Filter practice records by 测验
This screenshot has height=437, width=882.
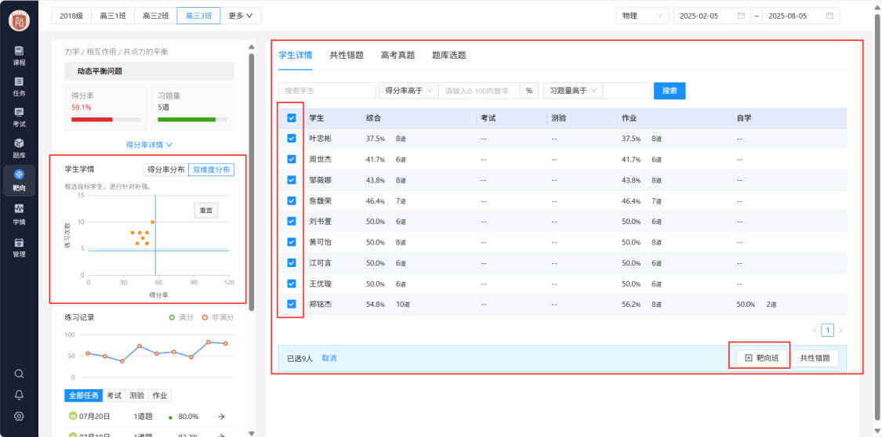[x=136, y=395]
